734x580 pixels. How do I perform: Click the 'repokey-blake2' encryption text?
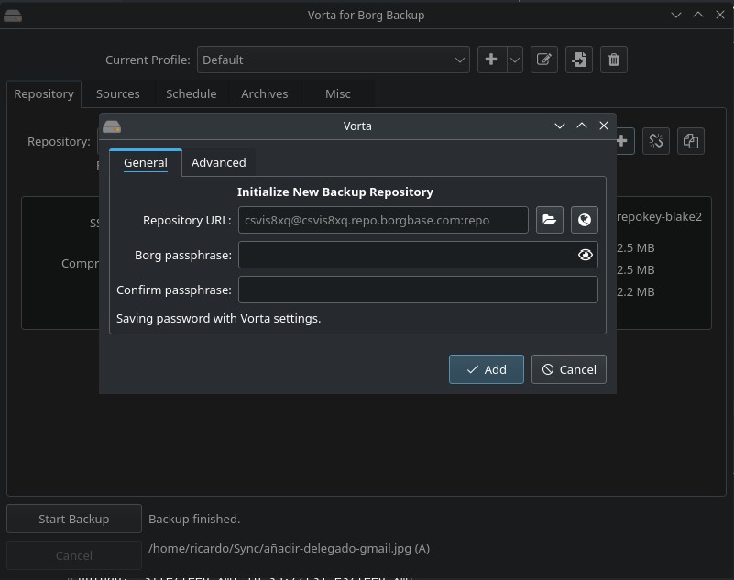(659, 217)
